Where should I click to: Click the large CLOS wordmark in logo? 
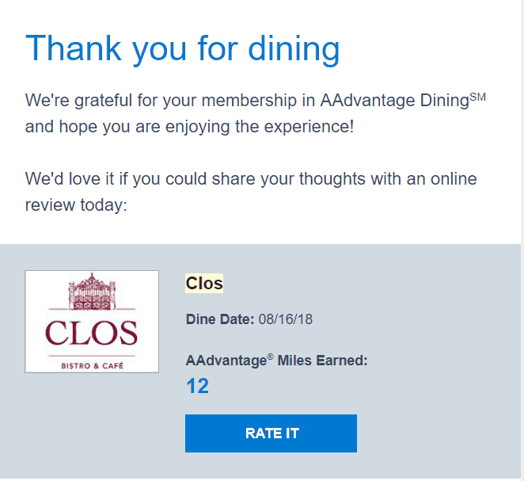click(91, 333)
